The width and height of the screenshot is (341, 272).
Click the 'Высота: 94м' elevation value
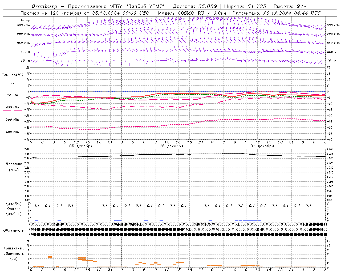pyautogui.click(x=290, y=6)
